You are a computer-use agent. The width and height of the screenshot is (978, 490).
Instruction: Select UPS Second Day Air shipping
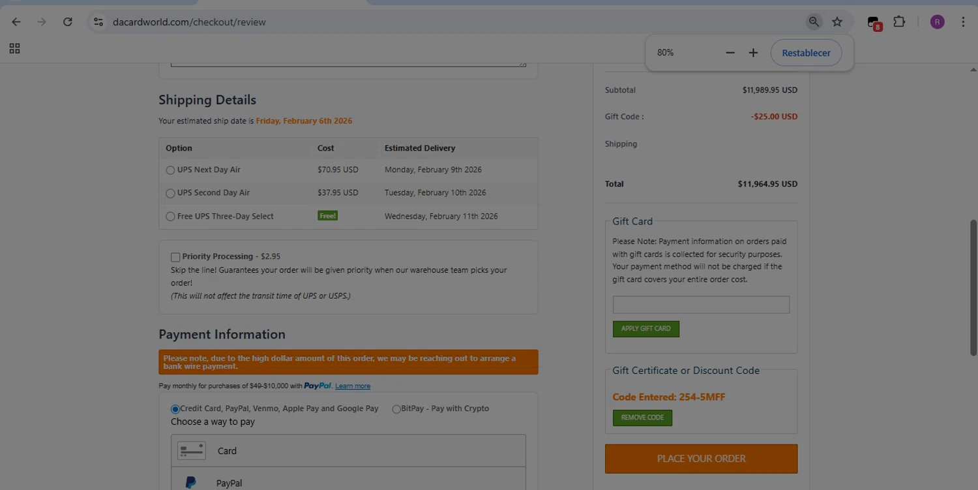[170, 193]
